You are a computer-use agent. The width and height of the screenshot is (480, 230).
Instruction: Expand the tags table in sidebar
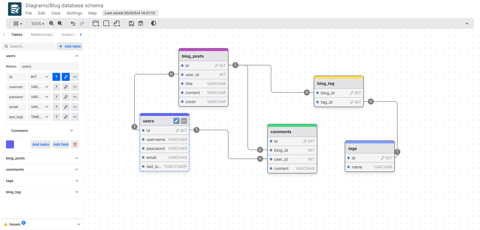(x=42, y=181)
